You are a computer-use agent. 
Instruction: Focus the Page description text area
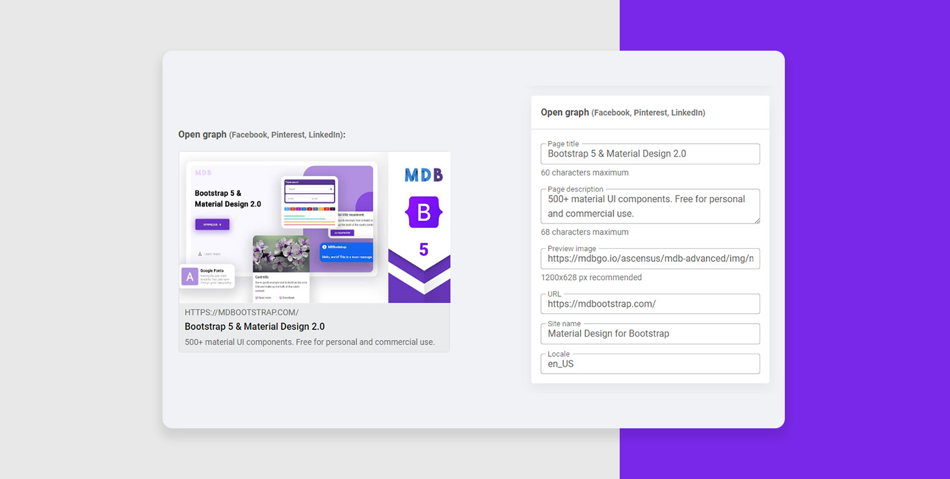point(650,207)
